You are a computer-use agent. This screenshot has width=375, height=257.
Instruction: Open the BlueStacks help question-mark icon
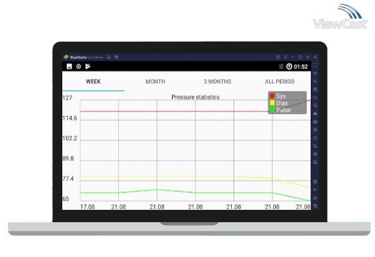click(x=278, y=57)
